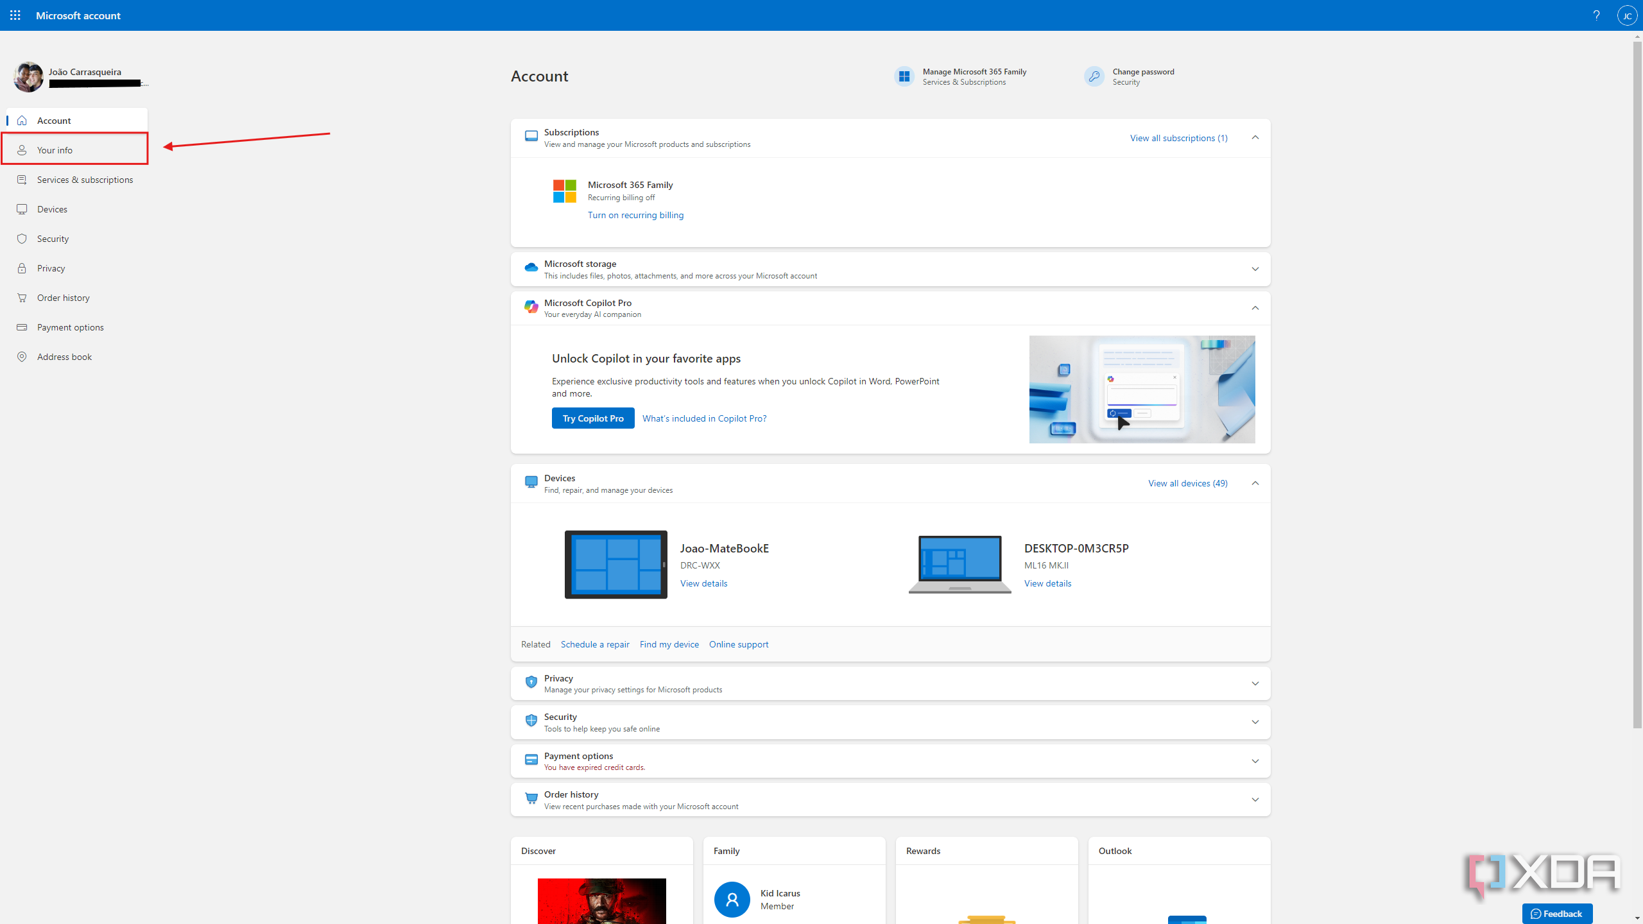Click the Microsoft storage cloud icon
Screen dimensions: 1643x924
click(531, 268)
